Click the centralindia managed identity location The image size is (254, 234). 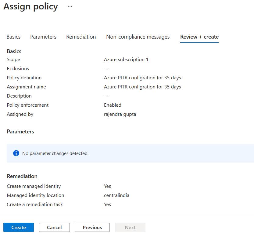tap(116, 195)
